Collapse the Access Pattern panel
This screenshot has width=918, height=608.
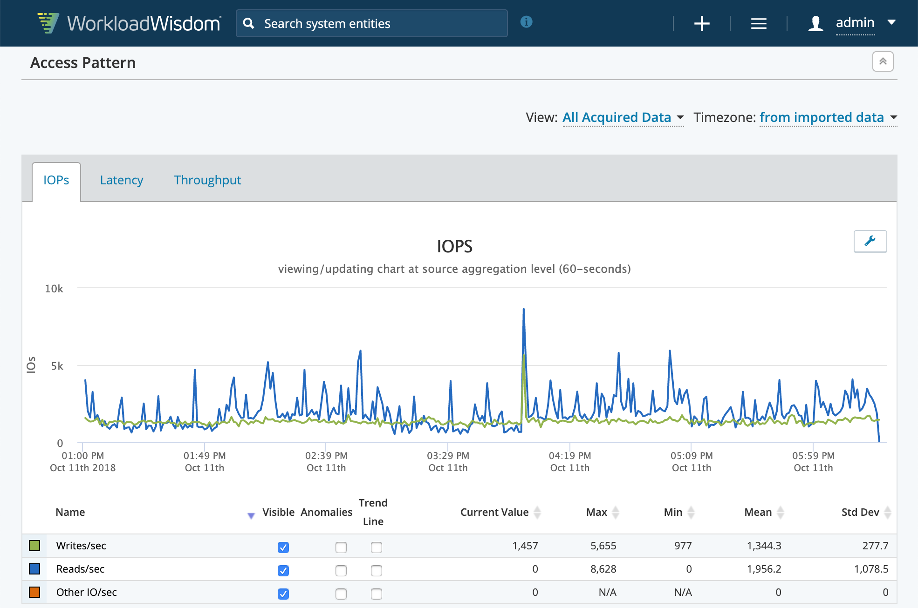(883, 61)
